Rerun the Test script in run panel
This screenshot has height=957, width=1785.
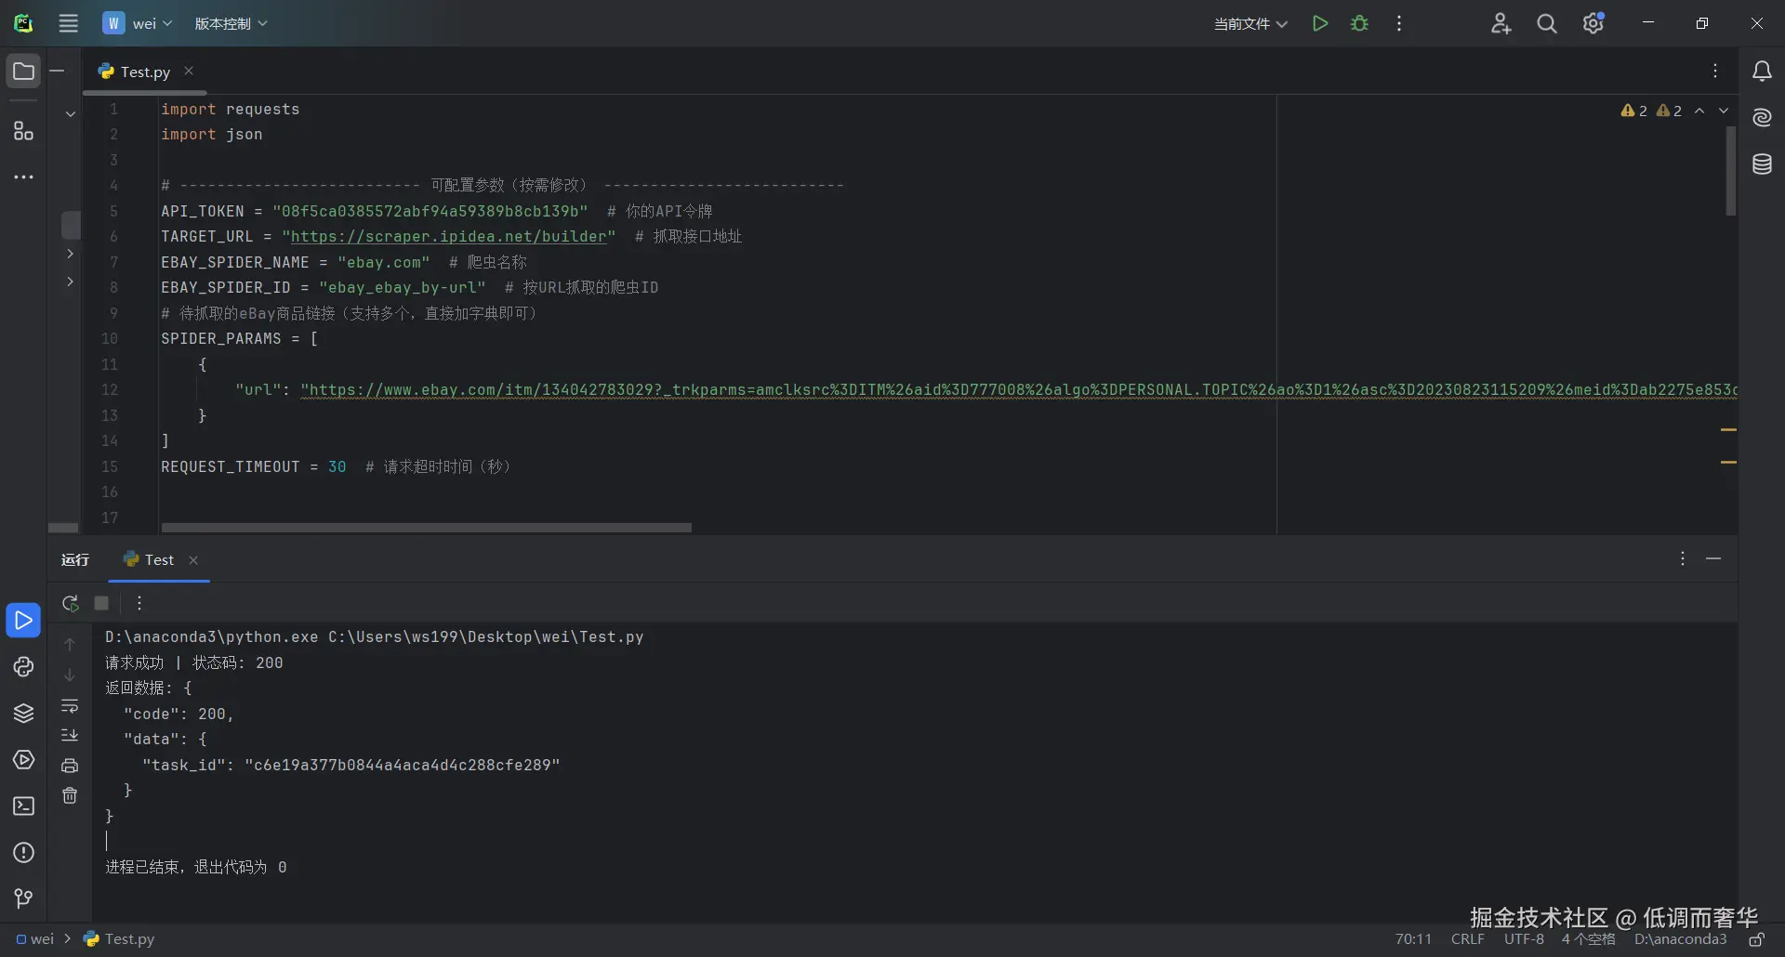tap(70, 603)
